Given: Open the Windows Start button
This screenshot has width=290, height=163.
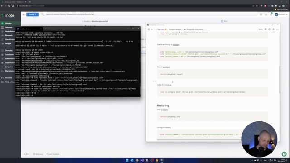Looking at the screenshot, I should click(127, 160).
